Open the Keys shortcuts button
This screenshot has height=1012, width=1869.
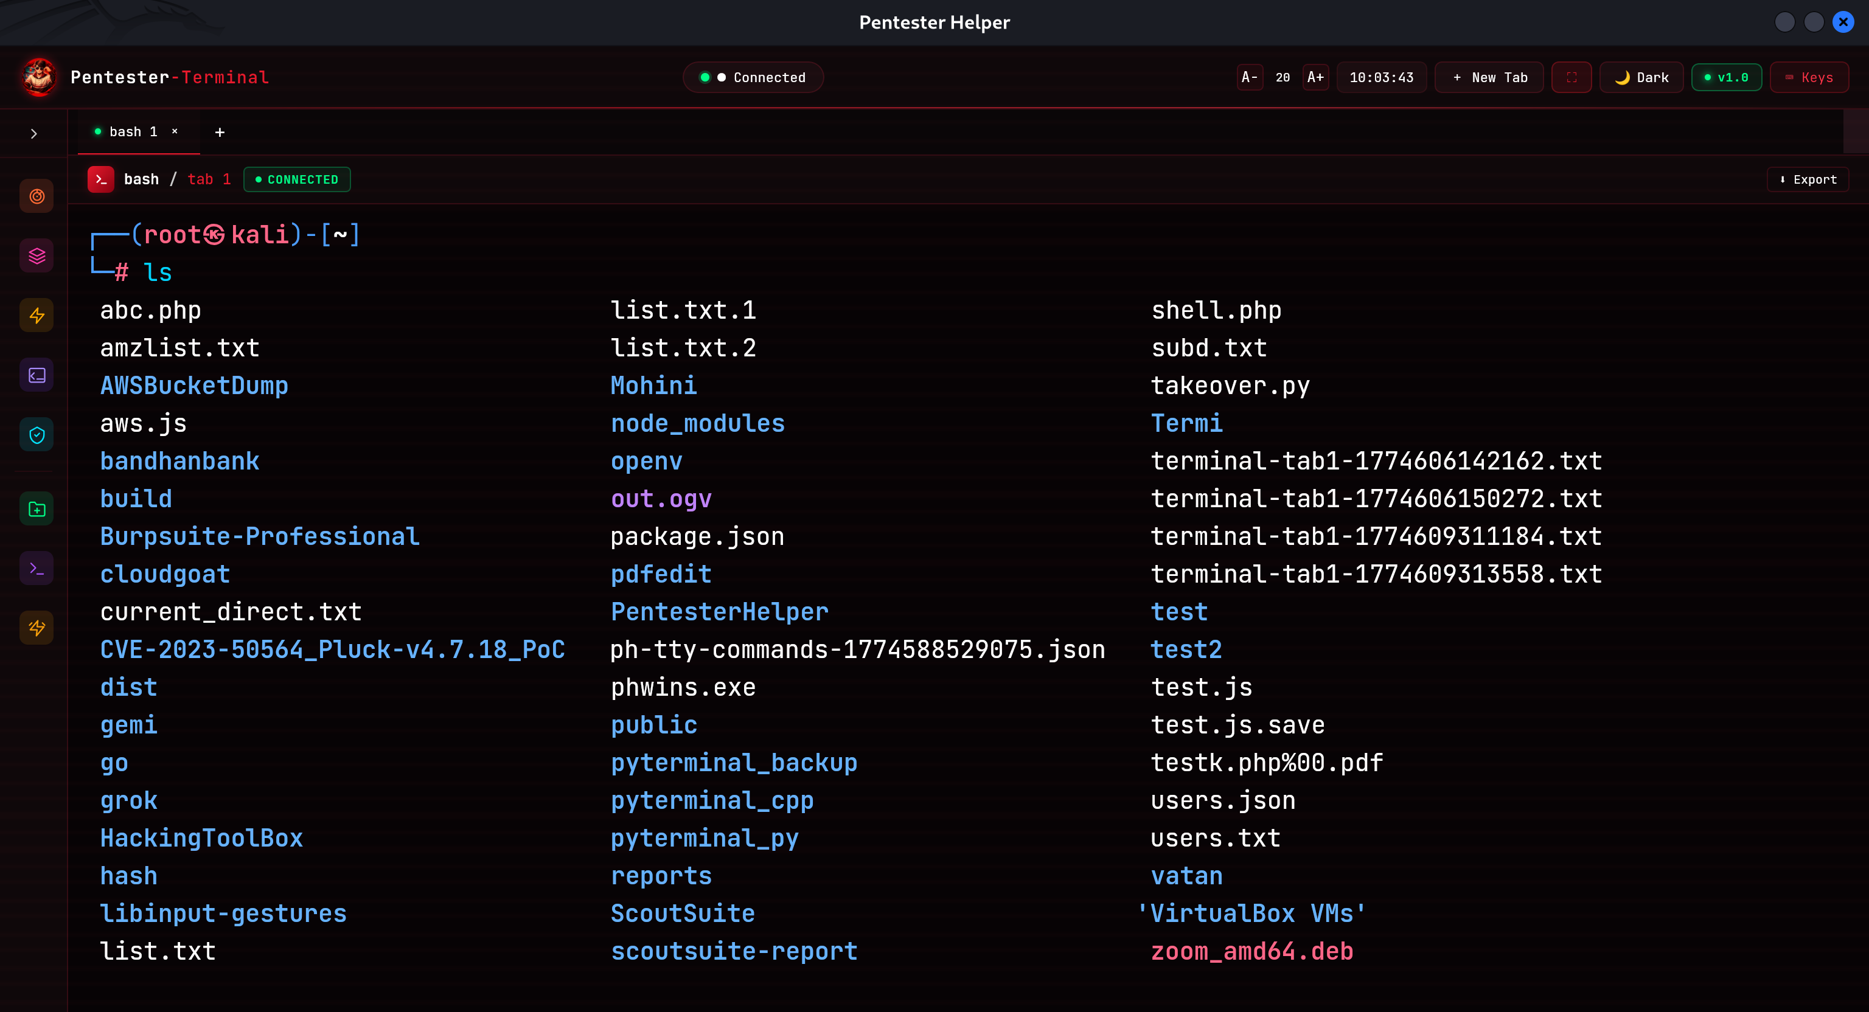[x=1809, y=78]
